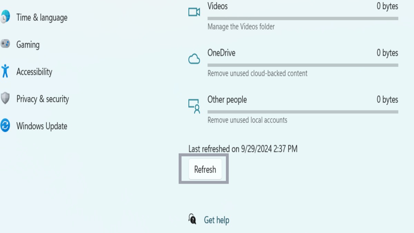This screenshot has height=233, width=414.
Task: Click the Gaming controller icon
Action: coord(5,44)
